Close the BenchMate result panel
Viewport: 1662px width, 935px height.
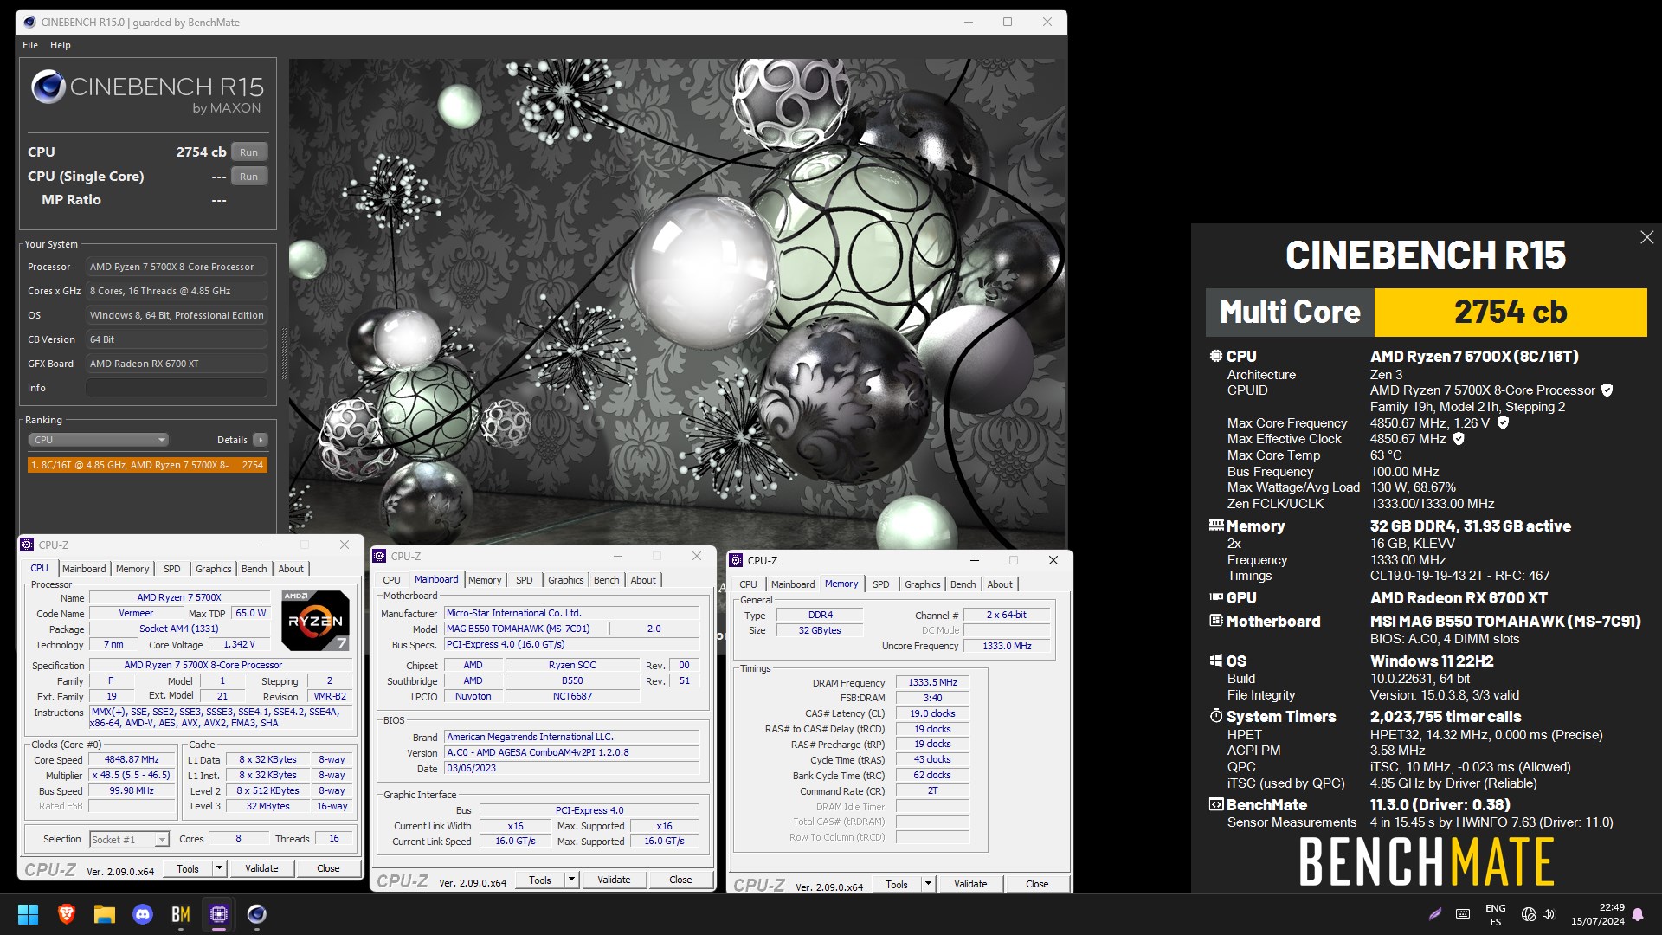pyautogui.click(x=1646, y=237)
